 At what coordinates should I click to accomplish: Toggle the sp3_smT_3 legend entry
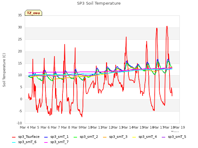115,137
